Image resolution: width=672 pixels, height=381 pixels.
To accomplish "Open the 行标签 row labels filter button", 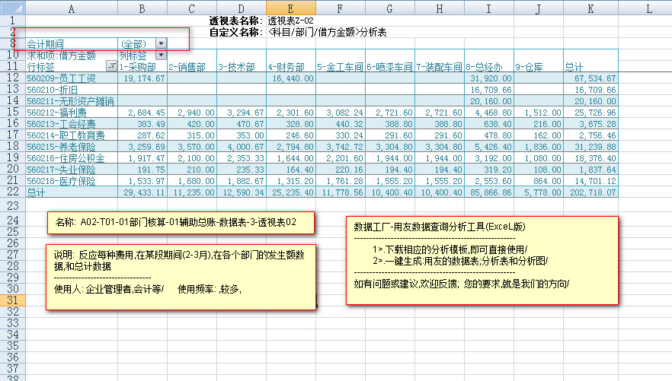I will pyautogui.click(x=112, y=67).
